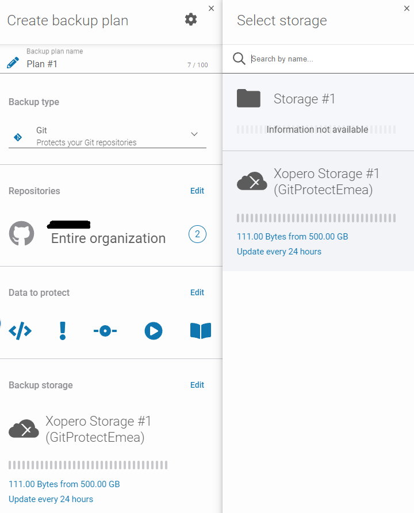Expand the Git backup type dropdown
This screenshot has height=513, width=414.
(x=107, y=136)
